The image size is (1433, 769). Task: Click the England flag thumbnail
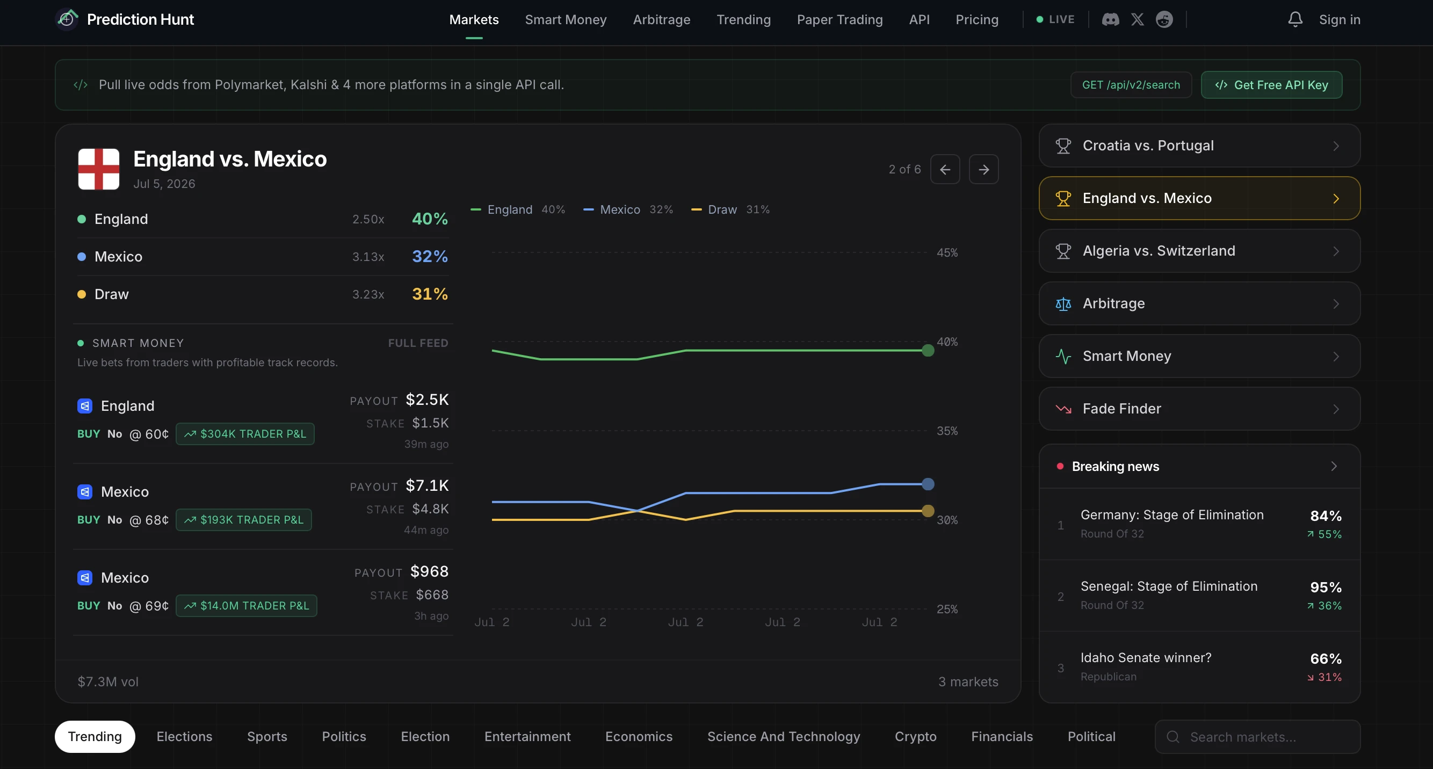99,169
